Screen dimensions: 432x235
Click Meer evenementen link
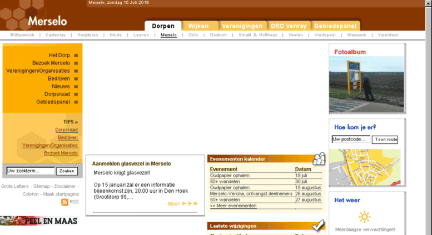coord(233,206)
